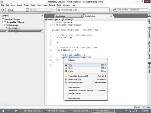Click the Assembly-CSharp project icon
Screen dimensions: 151x113
[x=5, y=22]
